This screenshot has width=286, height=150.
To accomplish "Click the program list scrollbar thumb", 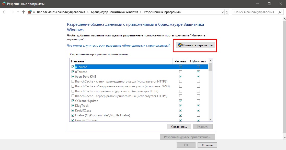I will (x=211, y=67).
